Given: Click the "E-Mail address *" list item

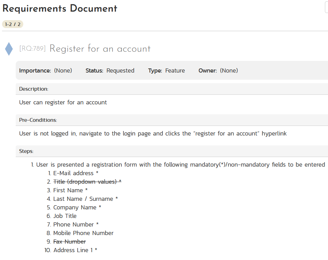Looking at the screenshot, I should [x=76, y=173].
